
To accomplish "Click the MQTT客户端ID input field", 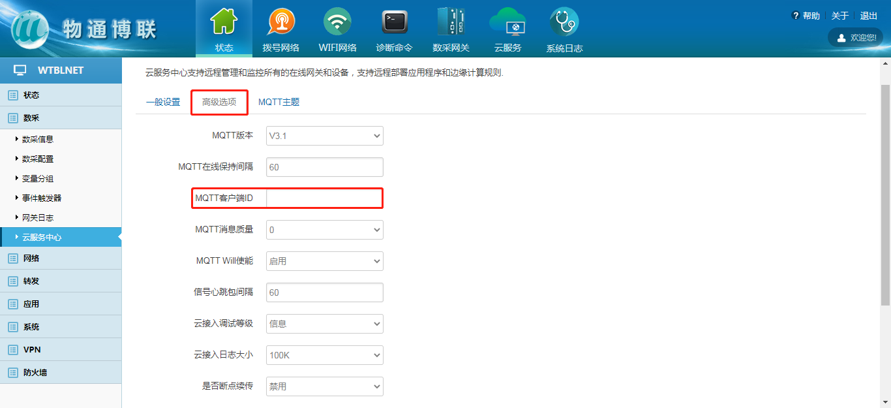I will (324, 198).
